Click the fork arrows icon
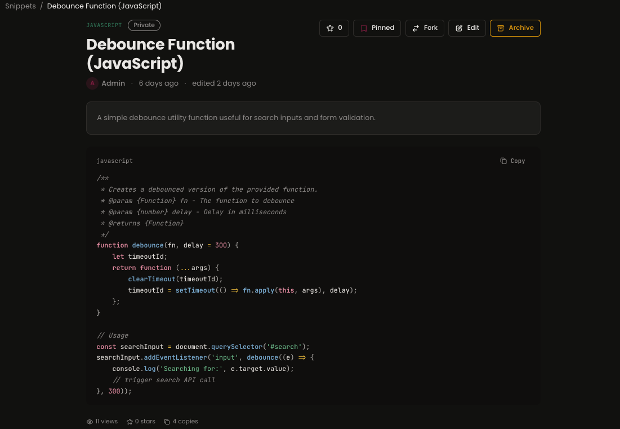 tap(415, 28)
